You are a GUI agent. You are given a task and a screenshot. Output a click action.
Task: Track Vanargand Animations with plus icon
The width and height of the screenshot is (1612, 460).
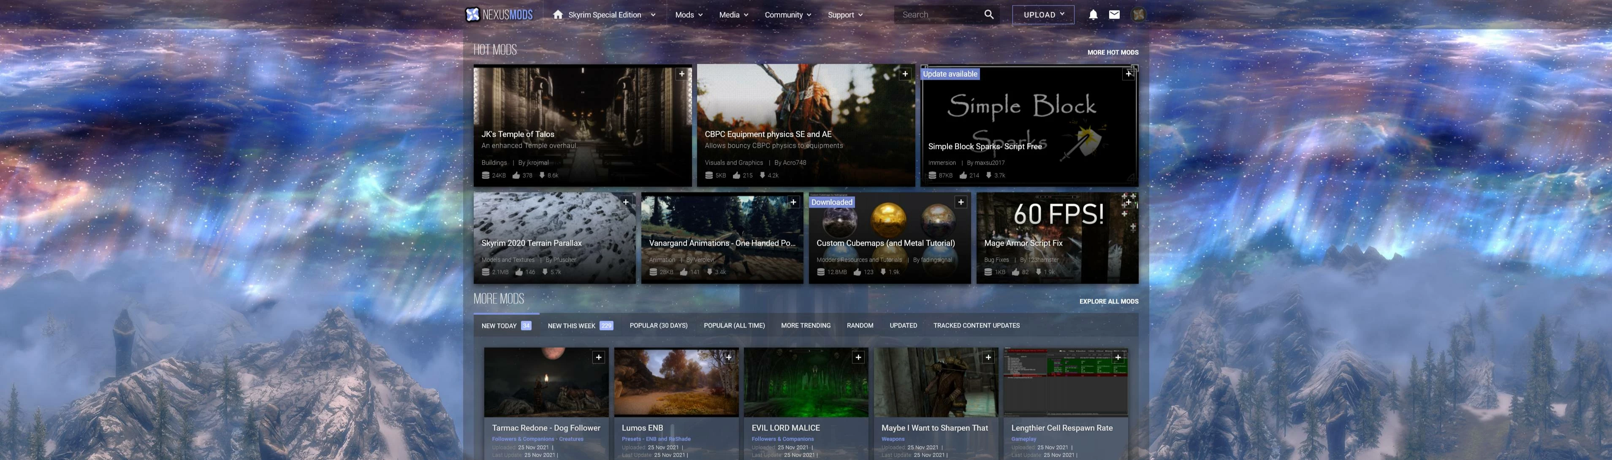793,202
